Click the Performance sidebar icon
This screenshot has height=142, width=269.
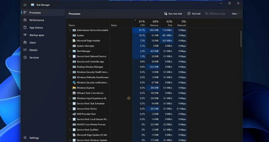[25, 20]
